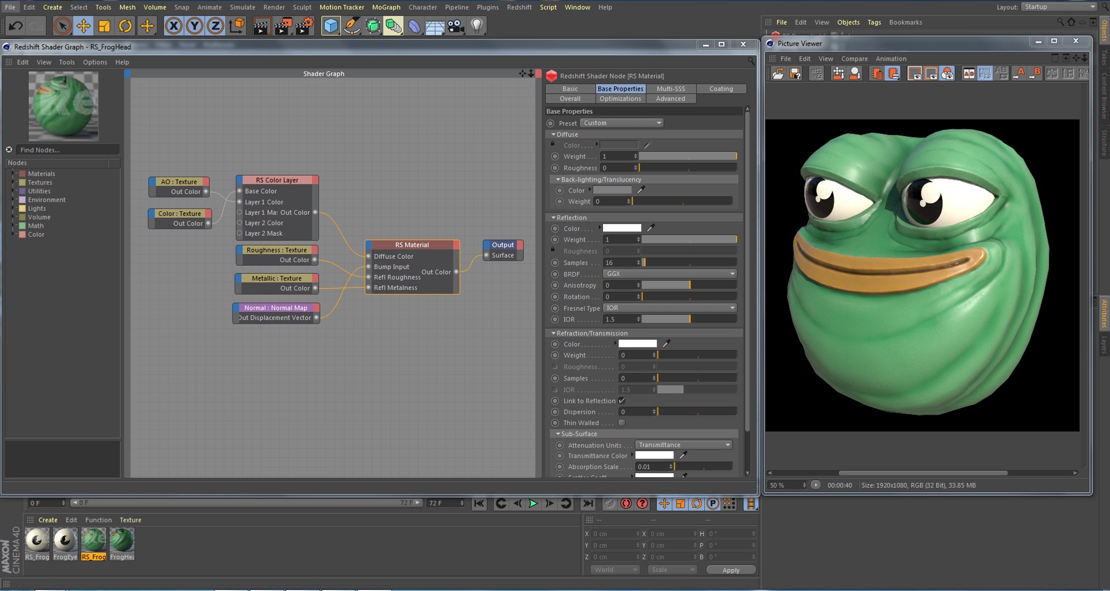The height and width of the screenshot is (591, 1110).
Task: Switch to Optimizations tab
Action: 620,99
